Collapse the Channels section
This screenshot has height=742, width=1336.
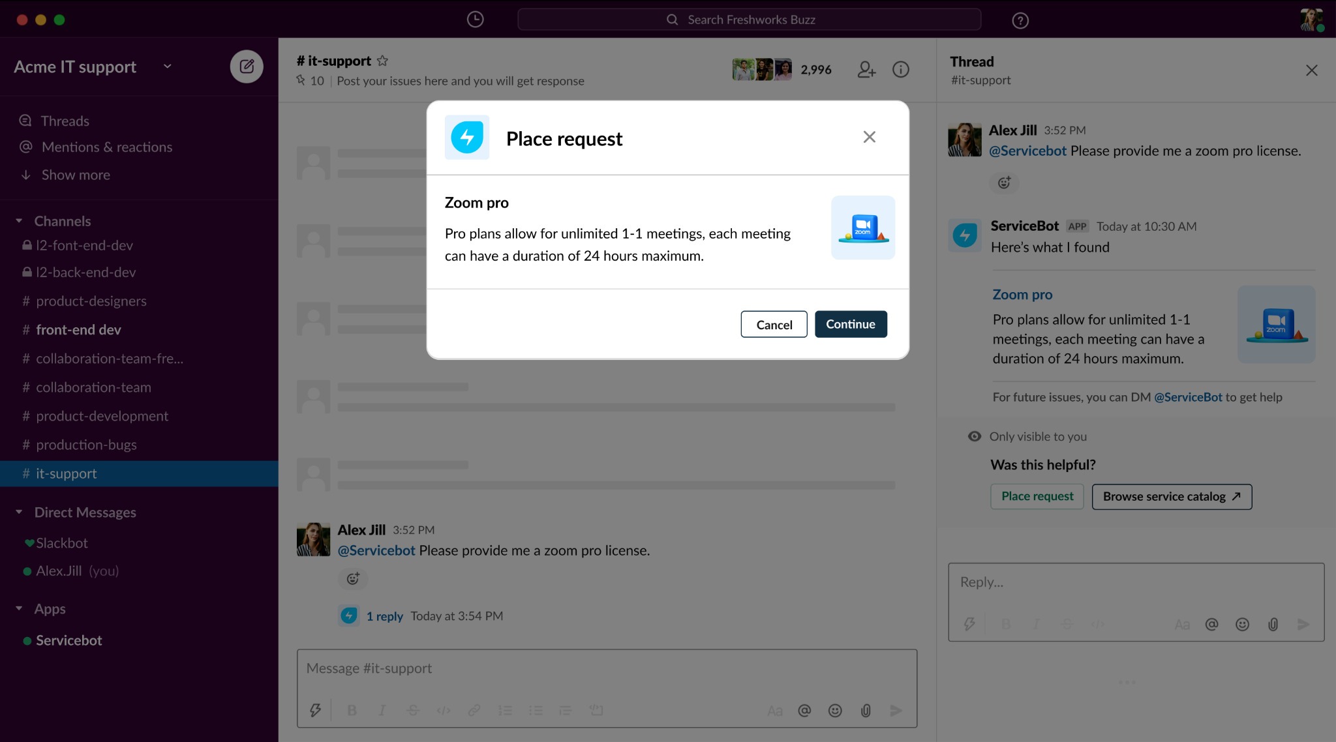19,221
